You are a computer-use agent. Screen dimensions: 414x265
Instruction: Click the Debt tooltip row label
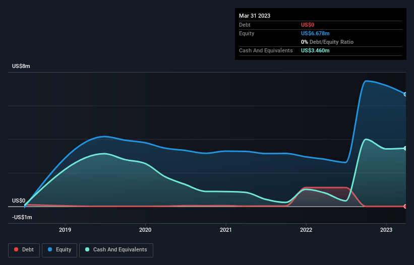coord(245,25)
